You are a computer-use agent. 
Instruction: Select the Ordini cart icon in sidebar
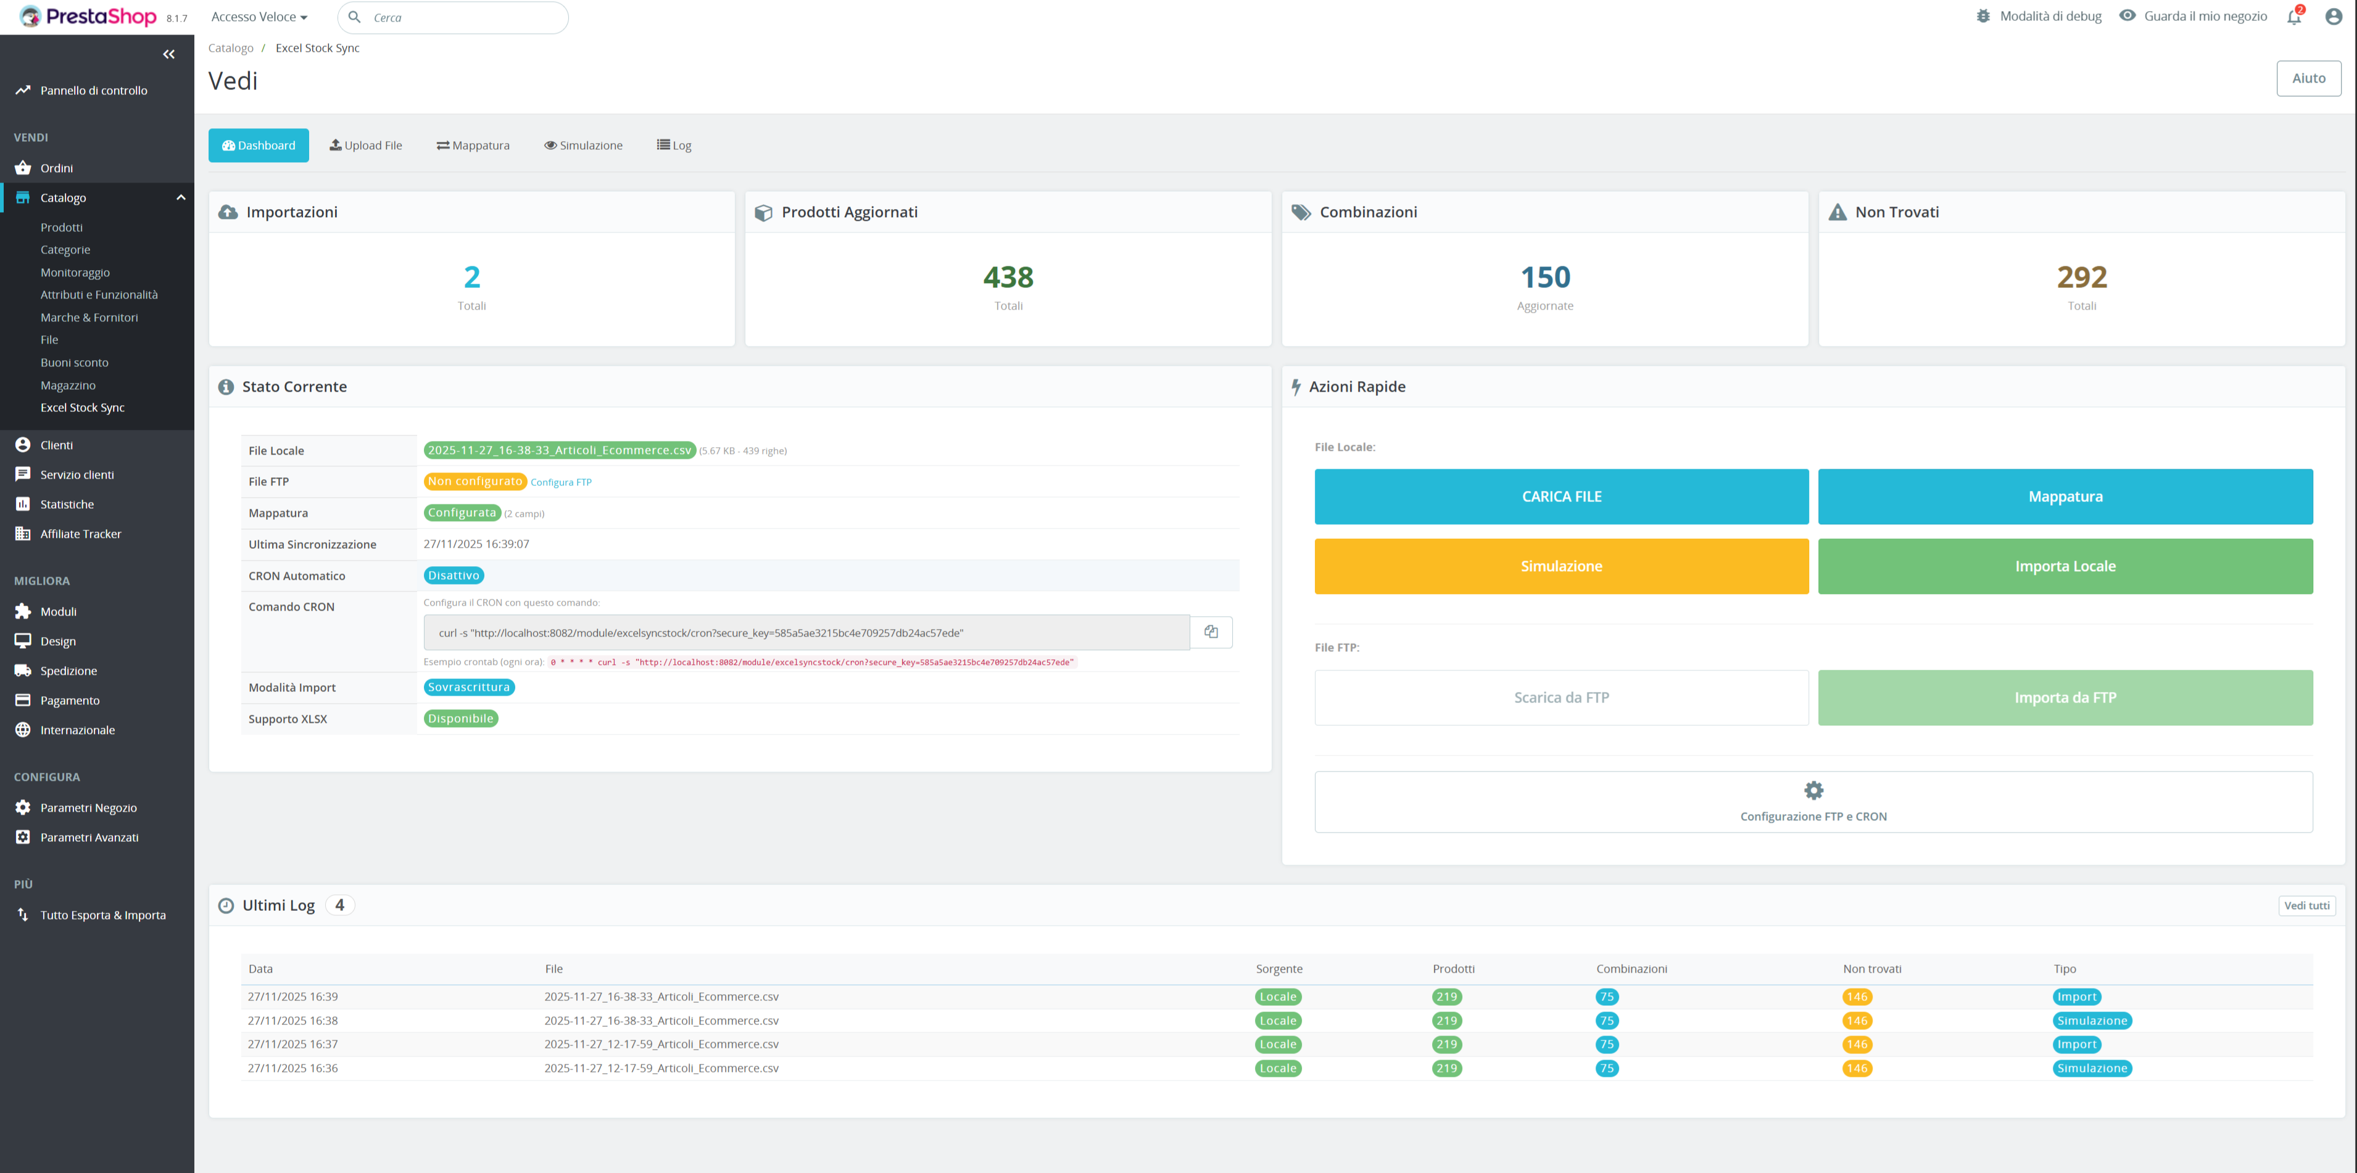click(x=22, y=167)
